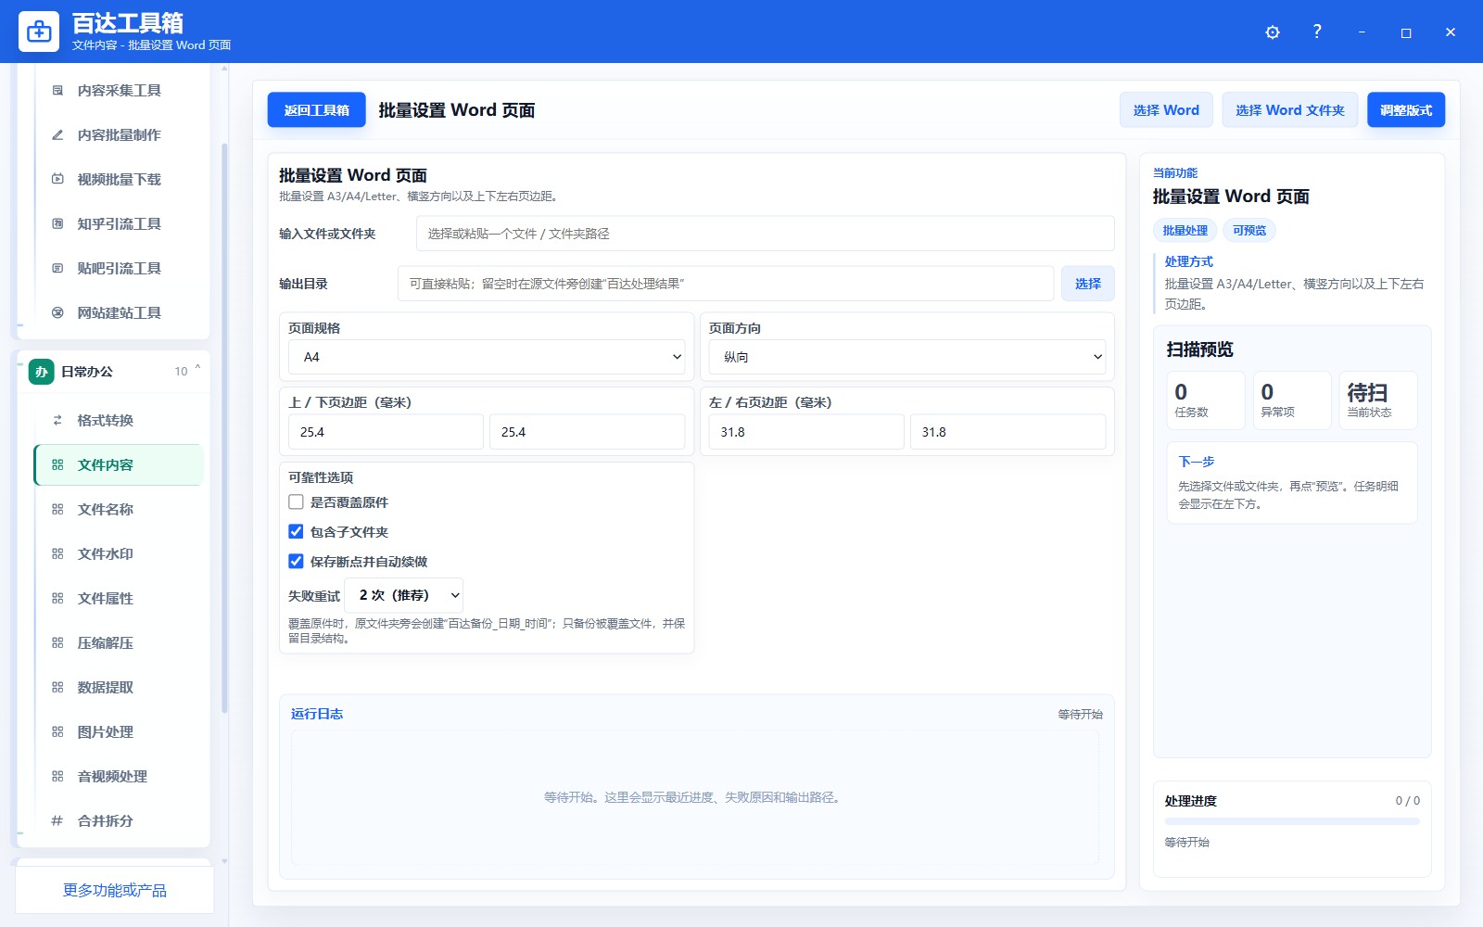The width and height of the screenshot is (1483, 927).
Task: Click the 格式转换 swap arrows icon
Action: 57,421
